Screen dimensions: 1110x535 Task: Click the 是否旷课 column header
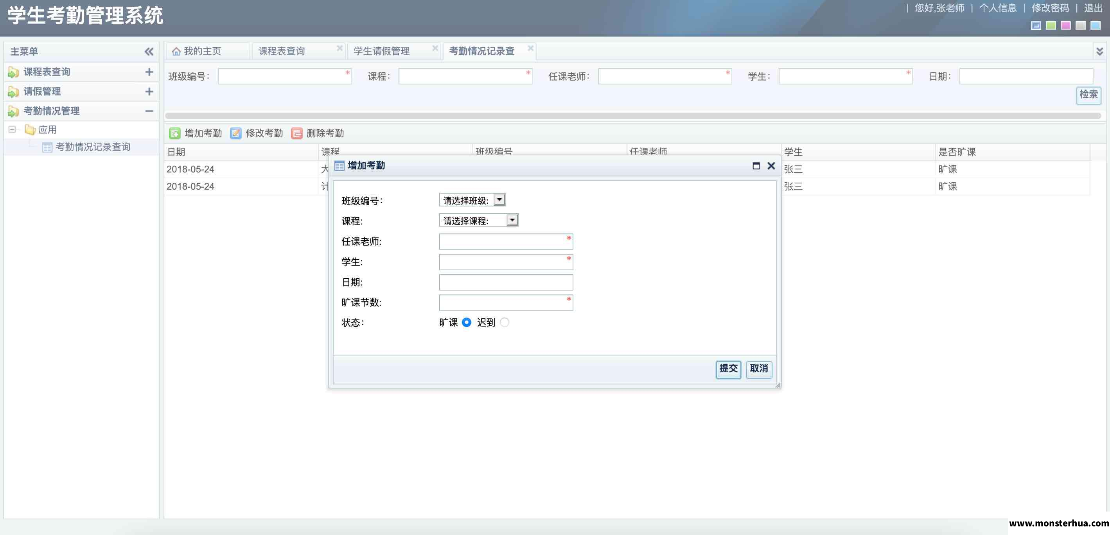1013,152
